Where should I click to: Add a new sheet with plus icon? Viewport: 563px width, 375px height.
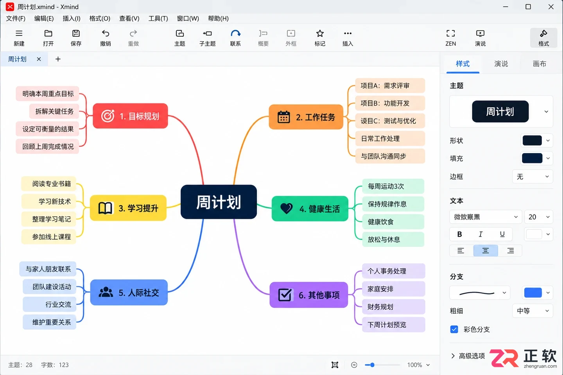tap(58, 59)
